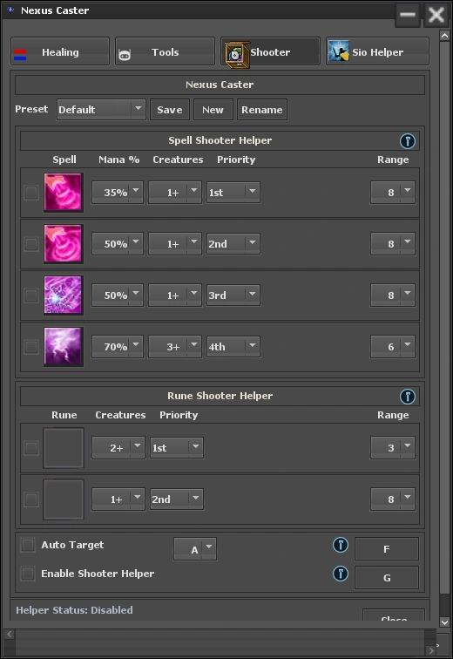The height and width of the screenshot is (659, 453).
Task: Select the third-priority purple rune spell icon
Action: point(64,295)
